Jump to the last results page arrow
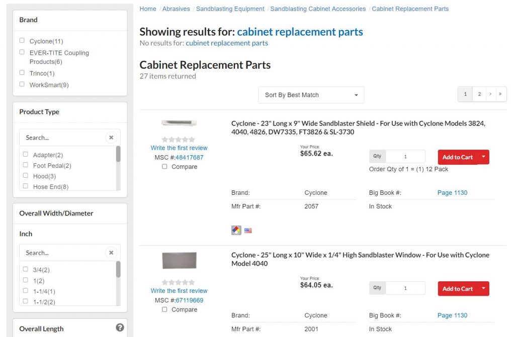Image resolution: width=515 pixels, height=337 pixels. click(x=500, y=94)
